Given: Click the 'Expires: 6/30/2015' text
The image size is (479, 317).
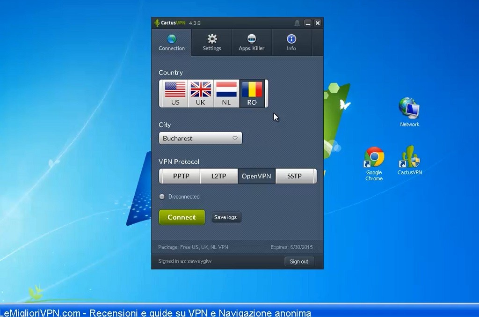Looking at the screenshot, I should [x=291, y=247].
